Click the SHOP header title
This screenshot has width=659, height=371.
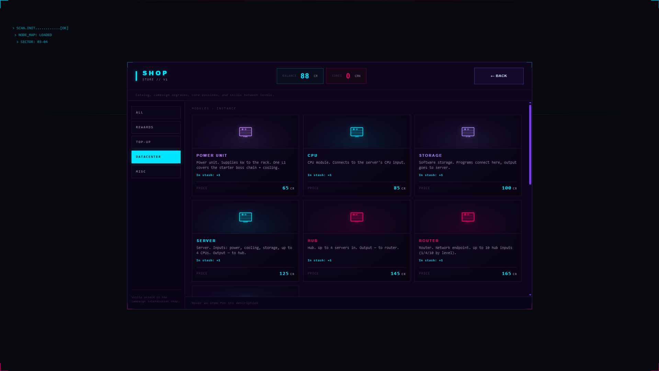click(x=155, y=73)
